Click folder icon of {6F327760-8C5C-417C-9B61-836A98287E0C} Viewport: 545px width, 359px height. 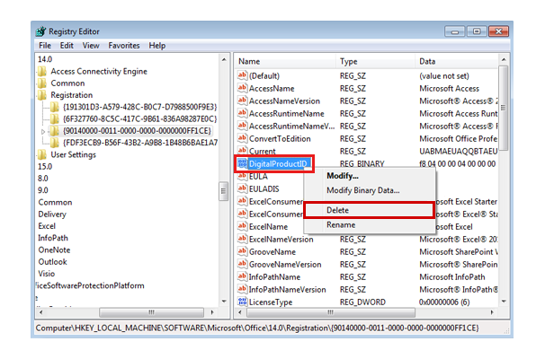click(55, 119)
